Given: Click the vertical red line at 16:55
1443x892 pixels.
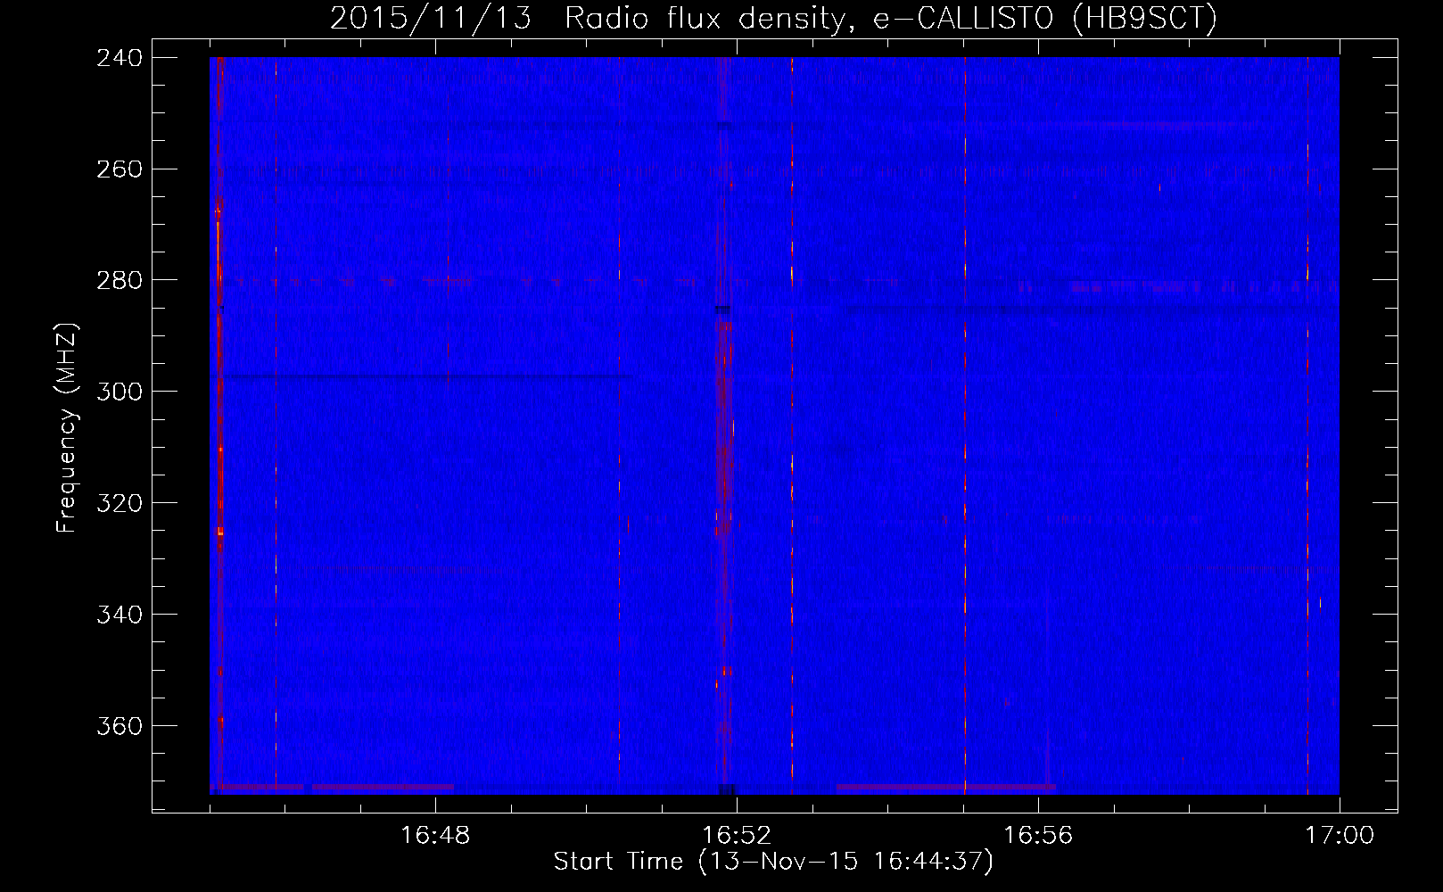Looking at the screenshot, I should point(965,425).
